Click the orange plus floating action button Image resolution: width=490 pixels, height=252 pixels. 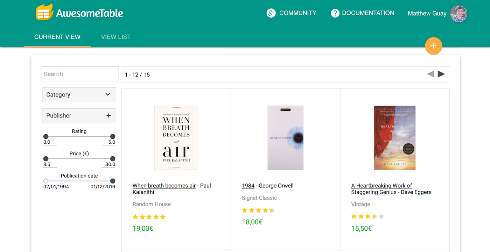[x=433, y=46]
